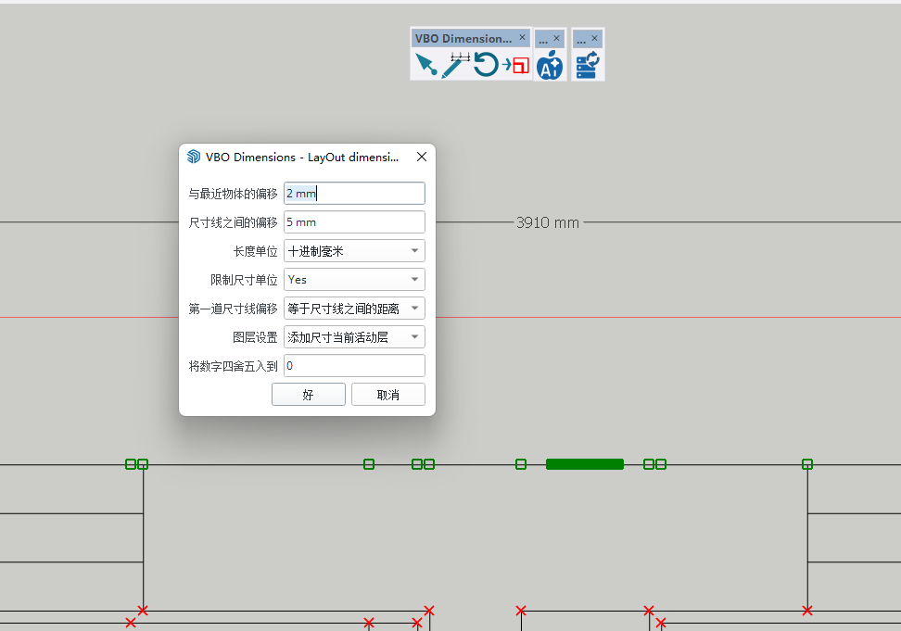Click the 尺寸线之间的偏移 field showing 5 mm
This screenshot has height=631, width=901.
354,222
